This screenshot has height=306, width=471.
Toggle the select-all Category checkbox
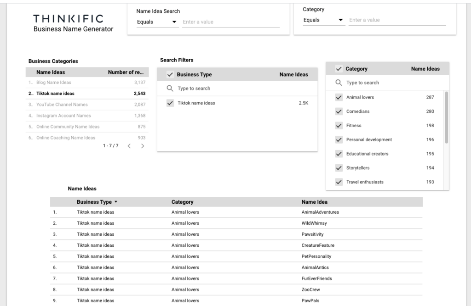[339, 69]
